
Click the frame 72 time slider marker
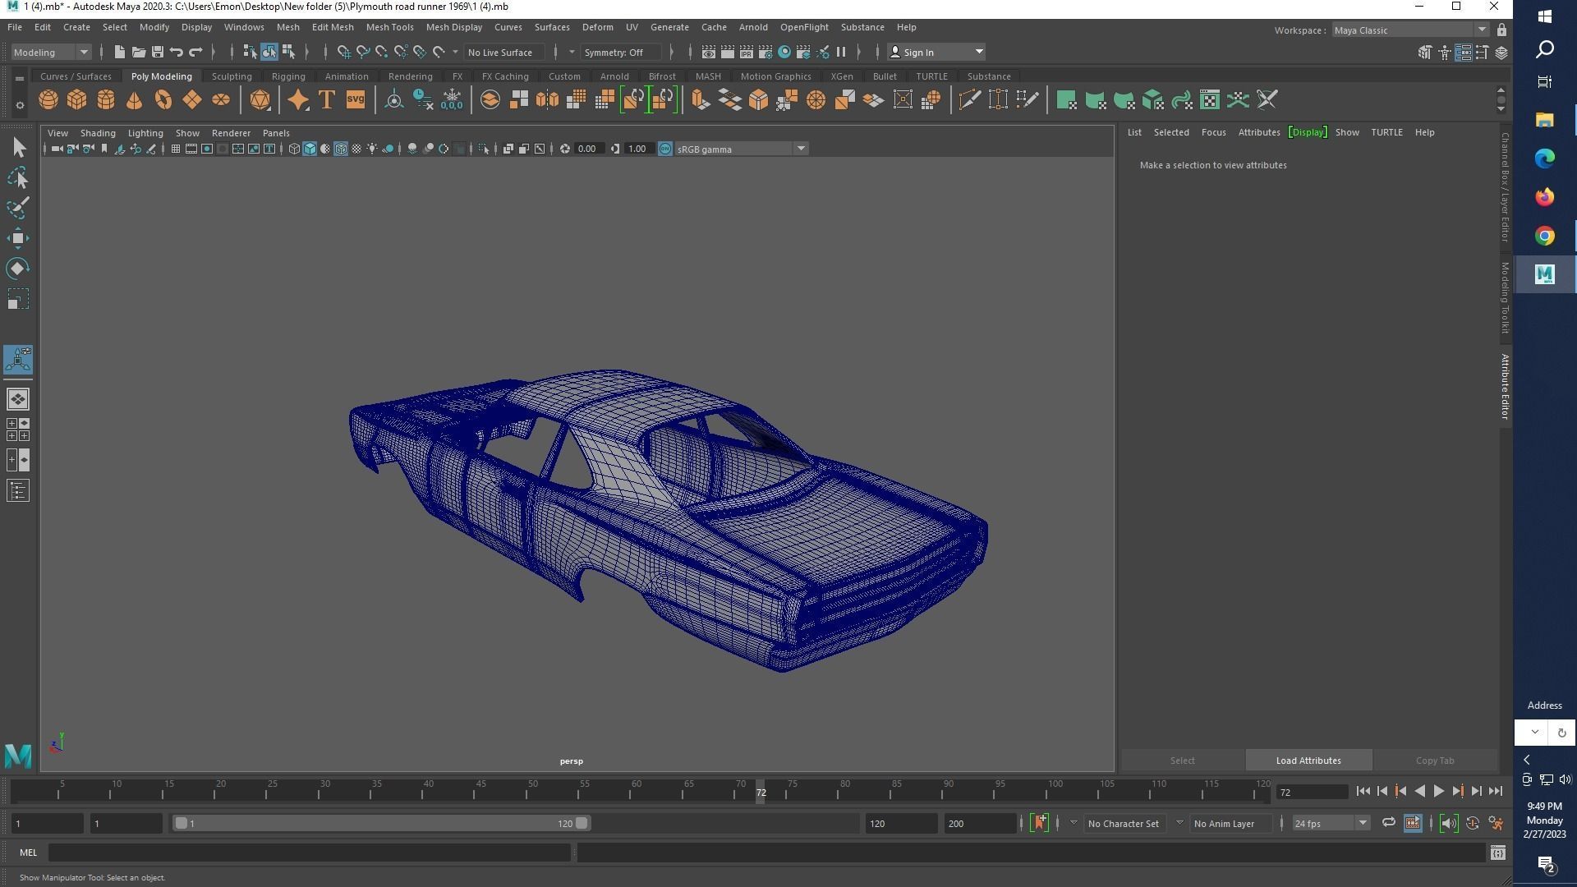(x=761, y=793)
